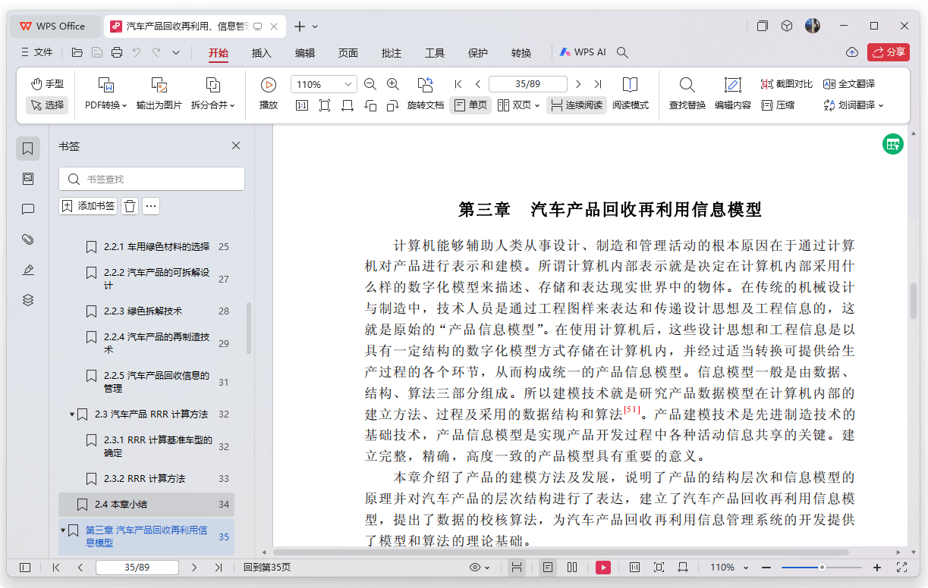The width and height of the screenshot is (928, 588).
Task: Switch to the 编辑 tab
Action: [305, 53]
